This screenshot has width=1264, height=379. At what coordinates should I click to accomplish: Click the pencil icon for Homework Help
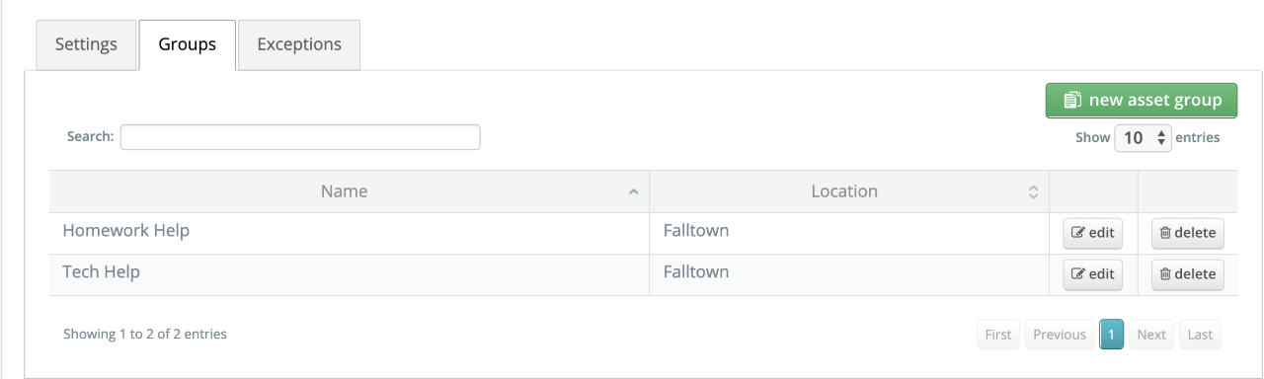pyautogui.click(x=1078, y=234)
